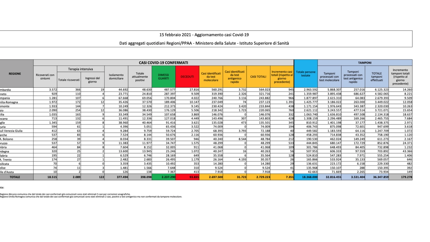The height and width of the screenshot is (242, 430).
Task: Click the 'Incremento casi totali' column header
Action: pos(282,77)
